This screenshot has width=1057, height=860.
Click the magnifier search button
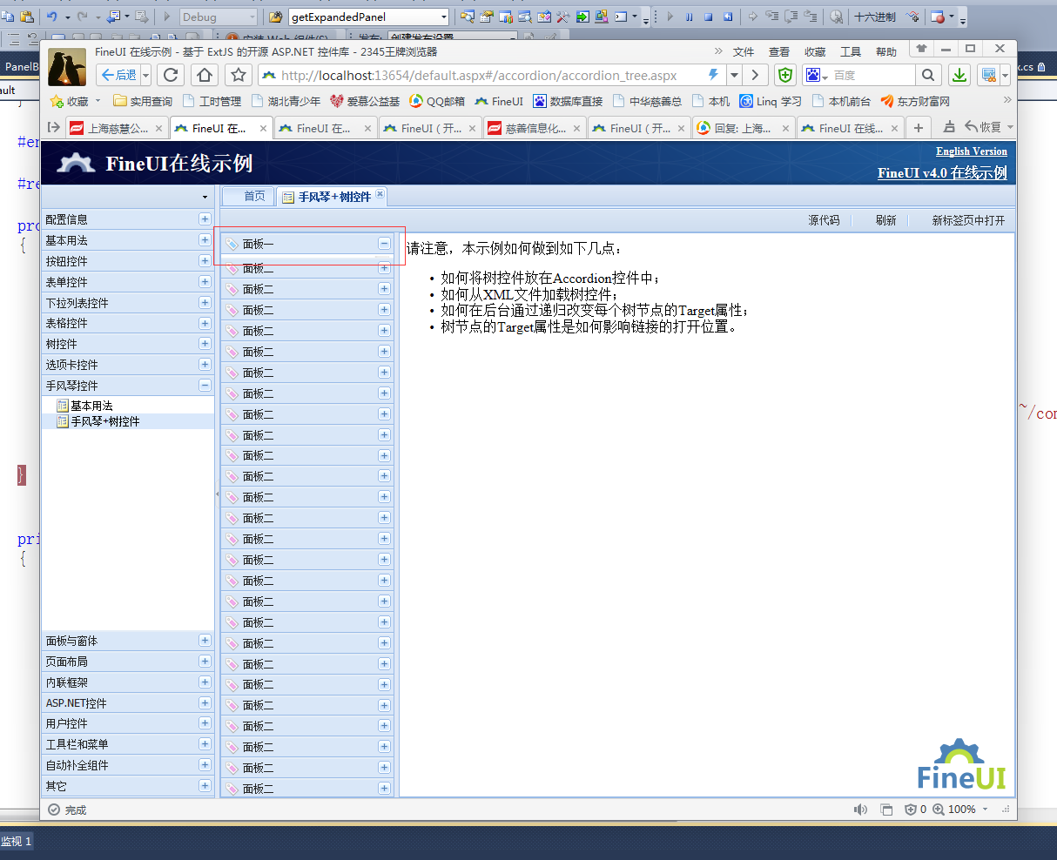(x=928, y=75)
